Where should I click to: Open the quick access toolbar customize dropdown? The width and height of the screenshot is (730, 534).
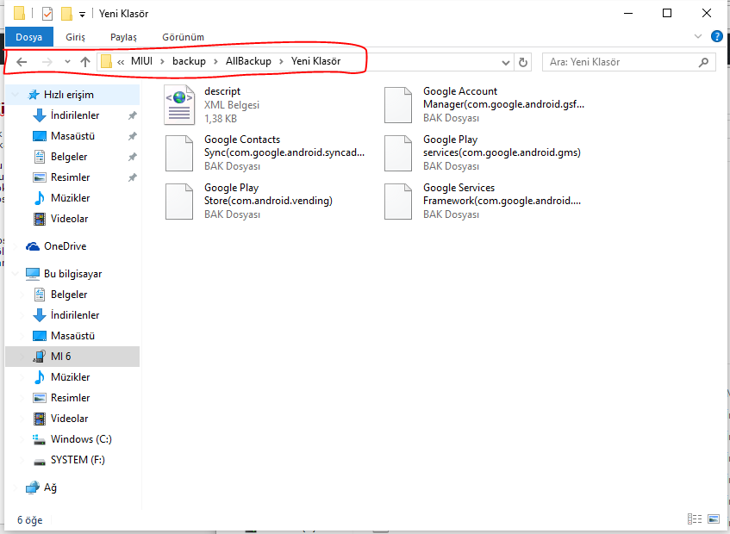[x=82, y=15]
